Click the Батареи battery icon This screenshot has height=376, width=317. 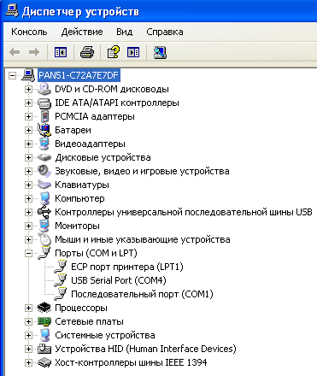pos(44,130)
